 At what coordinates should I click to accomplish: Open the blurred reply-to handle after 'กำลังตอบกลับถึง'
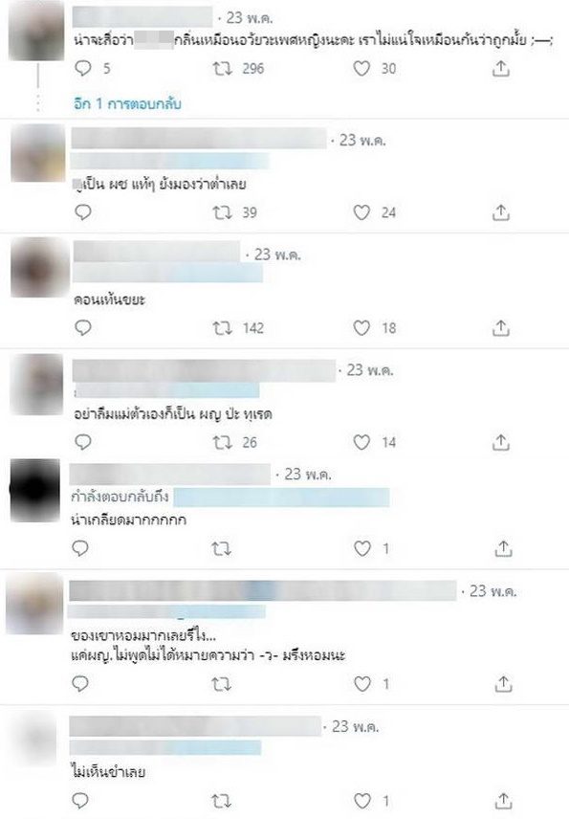[281, 498]
